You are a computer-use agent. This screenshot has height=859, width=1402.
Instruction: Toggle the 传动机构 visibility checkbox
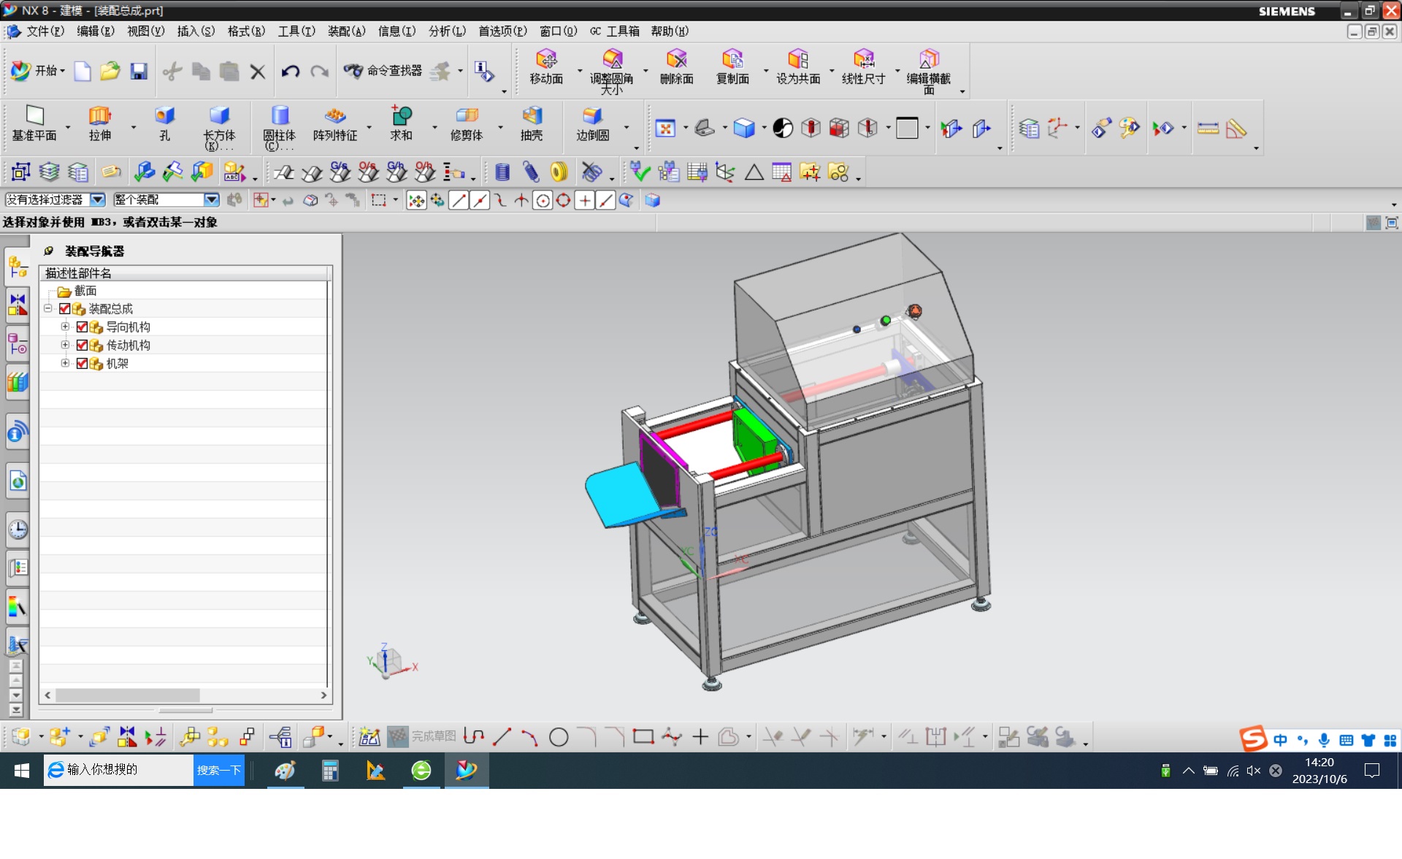(x=82, y=345)
